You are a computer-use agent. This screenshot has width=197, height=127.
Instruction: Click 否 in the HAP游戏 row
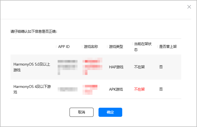point(161,67)
